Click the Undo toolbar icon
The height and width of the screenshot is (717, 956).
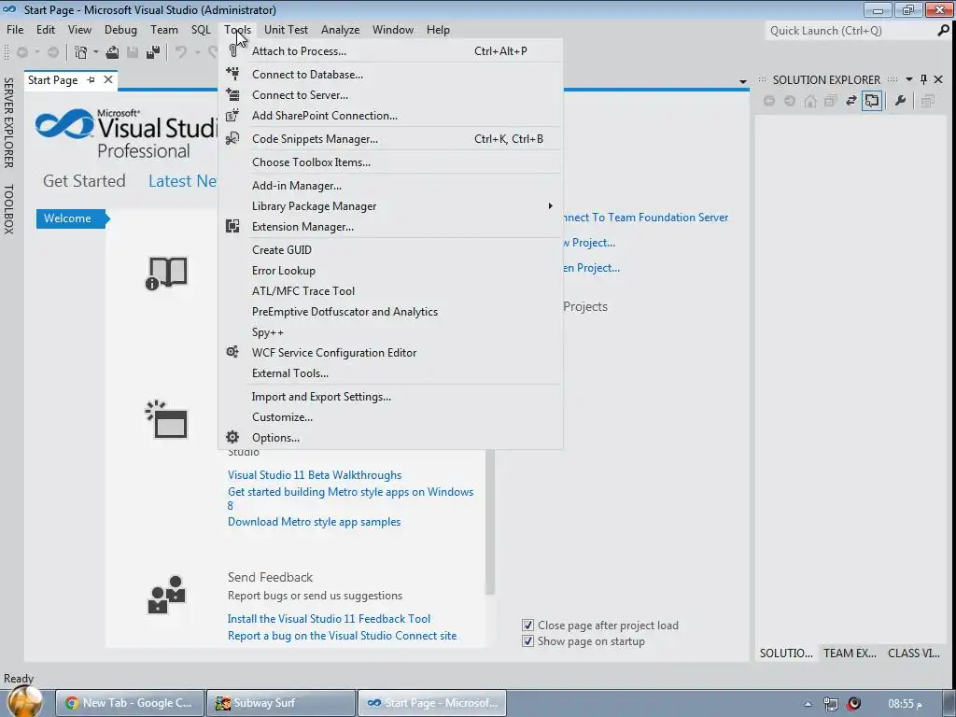(180, 52)
